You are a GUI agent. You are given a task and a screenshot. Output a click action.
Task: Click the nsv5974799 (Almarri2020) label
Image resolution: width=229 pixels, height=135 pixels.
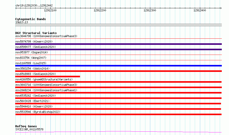coord(34,41)
